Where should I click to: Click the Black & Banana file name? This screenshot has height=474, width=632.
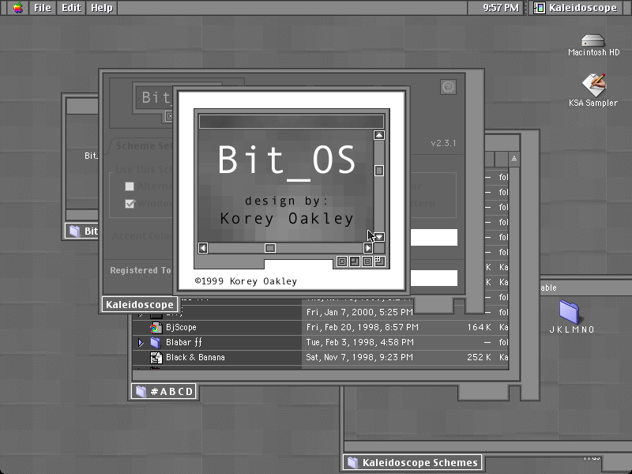pos(195,358)
